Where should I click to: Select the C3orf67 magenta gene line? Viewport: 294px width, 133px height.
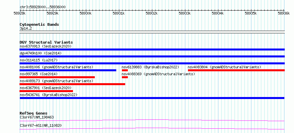pos(152,120)
